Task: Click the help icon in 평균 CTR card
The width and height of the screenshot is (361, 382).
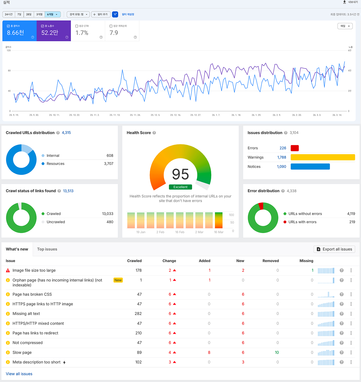Action: point(101,37)
